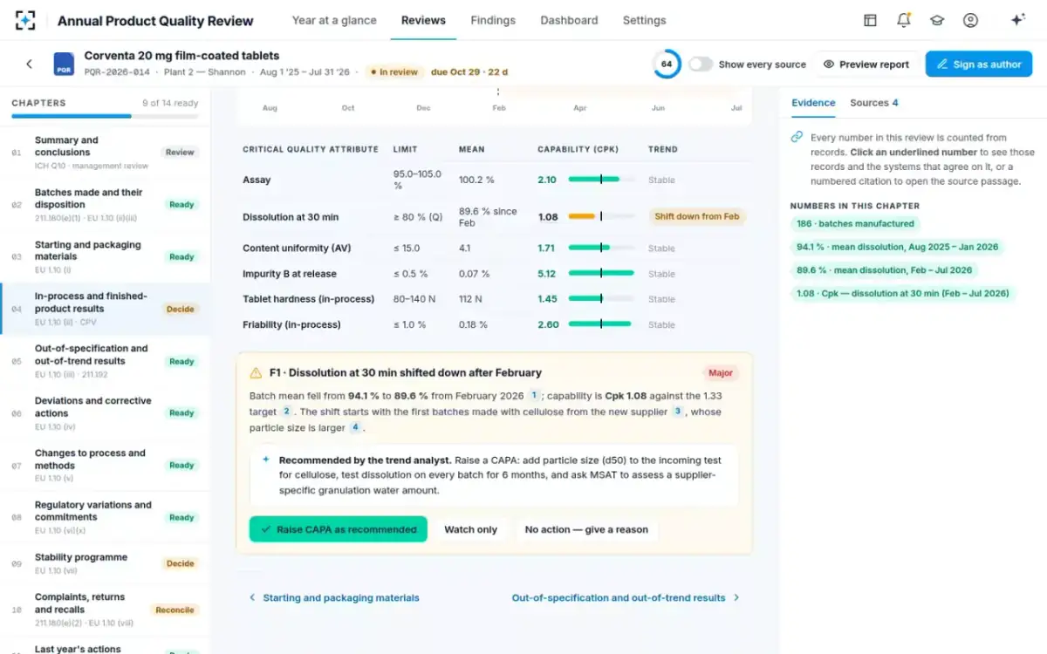Open chapter 10 Complaints, returns and recalls
Viewport: 1047px width, 654px height.
click(x=105, y=610)
